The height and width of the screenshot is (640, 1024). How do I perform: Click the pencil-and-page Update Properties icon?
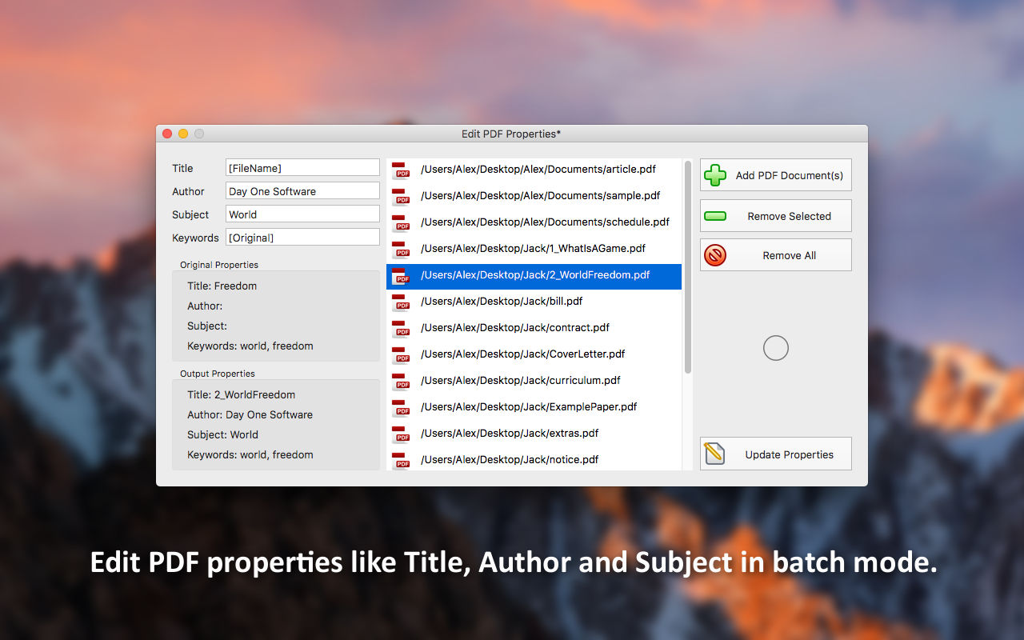[x=714, y=454]
